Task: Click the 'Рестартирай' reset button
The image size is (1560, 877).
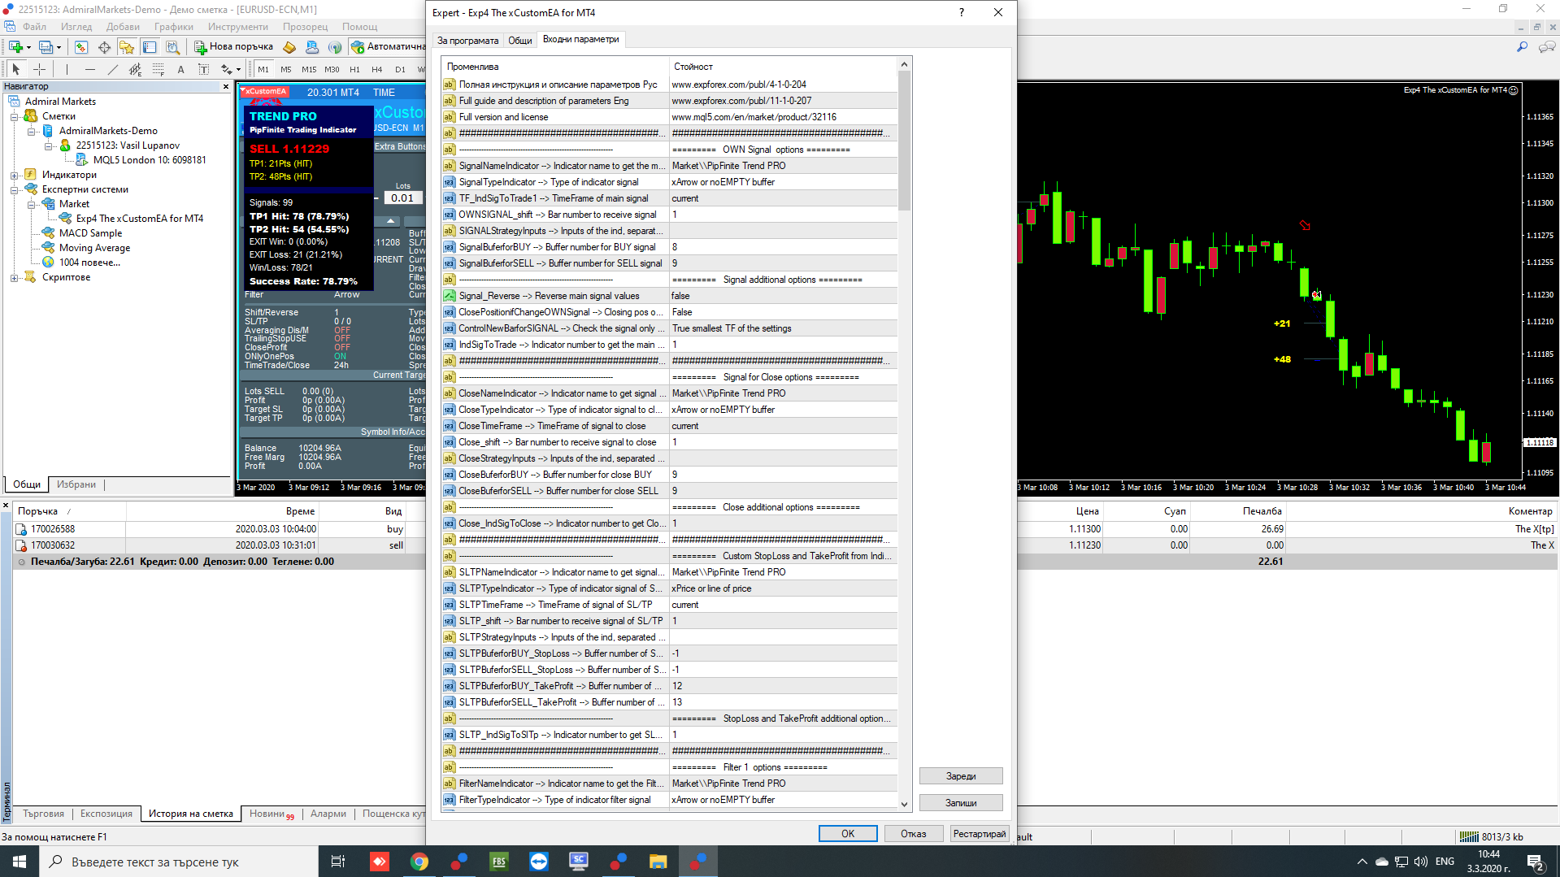Action: 980,833
